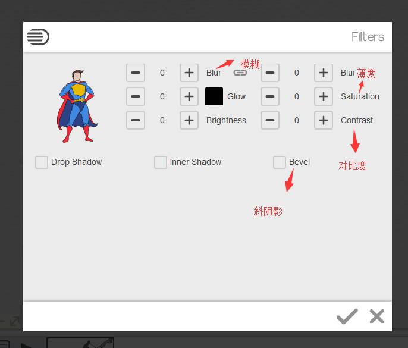Increase the left Blur value
The image size is (408, 348).
tap(189, 73)
